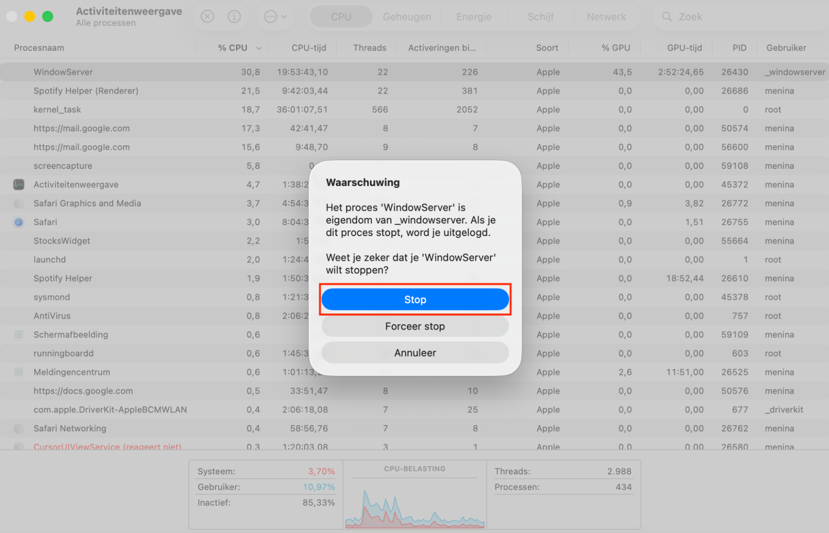The image size is (829, 533).
Task: Switch to the Energie tab
Action: [473, 17]
